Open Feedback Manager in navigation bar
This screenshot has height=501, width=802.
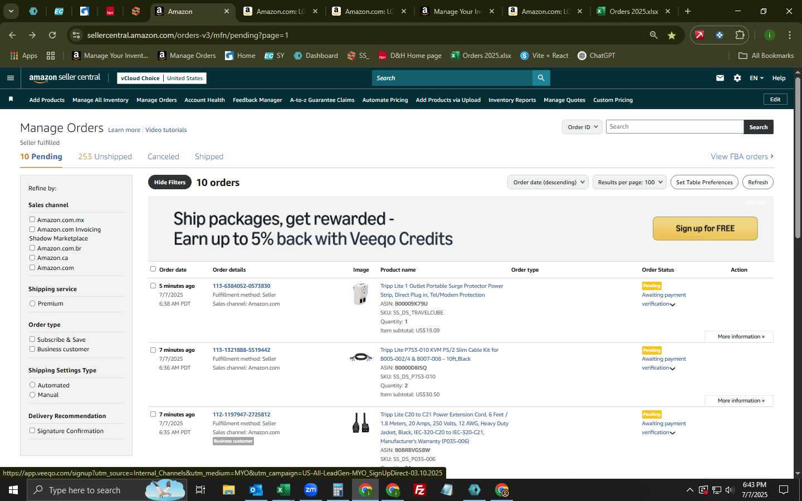[x=257, y=100]
